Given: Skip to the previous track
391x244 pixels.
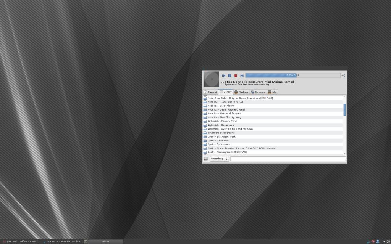Looking at the screenshot, I should click(x=223, y=75).
